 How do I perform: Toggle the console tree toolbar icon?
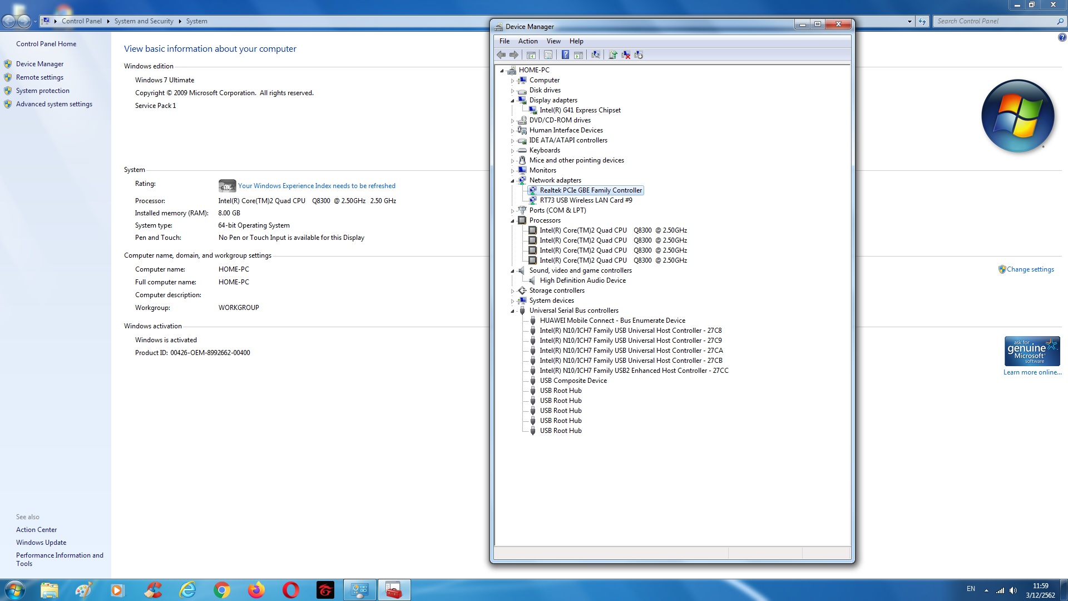pos(531,55)
